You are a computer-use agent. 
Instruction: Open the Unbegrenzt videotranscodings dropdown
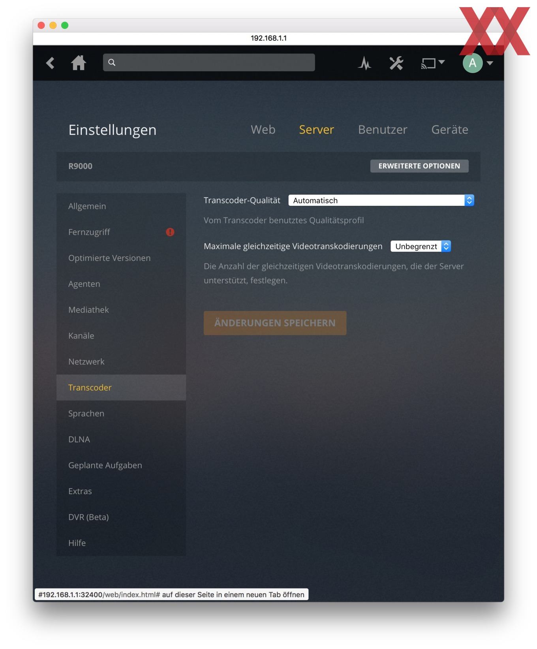click(x=421, y=246)
